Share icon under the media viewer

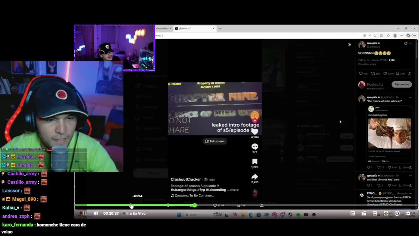tap(262, 205)
